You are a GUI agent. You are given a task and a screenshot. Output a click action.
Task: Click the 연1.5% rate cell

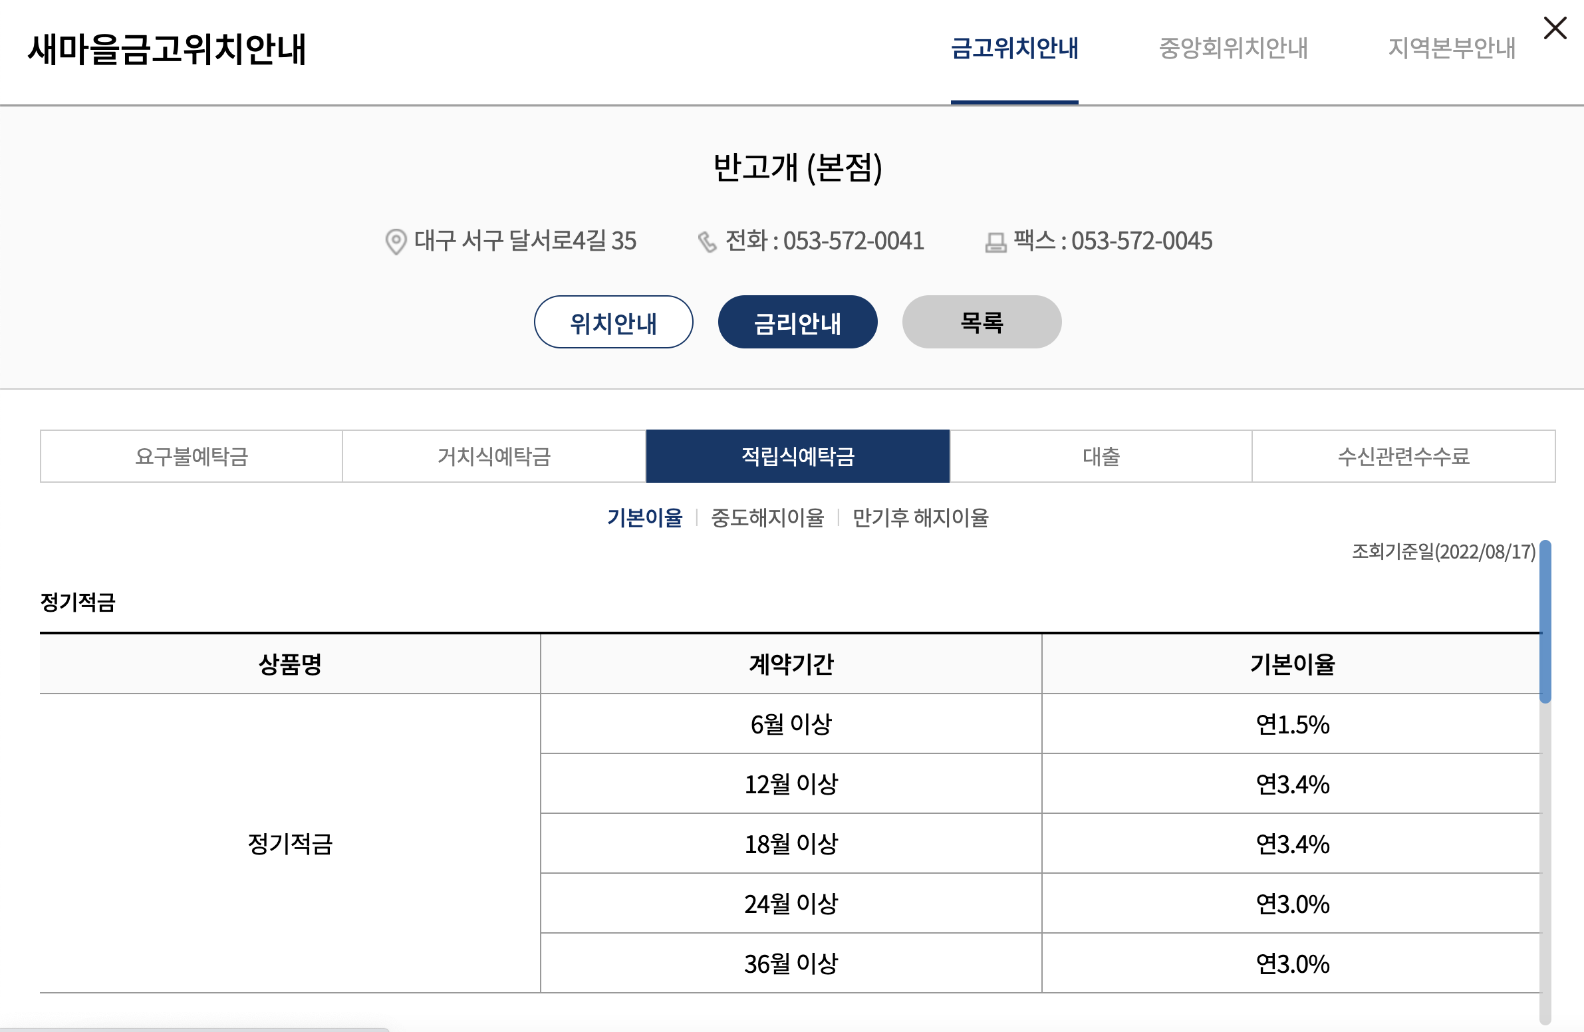[x=1292, y=724]
